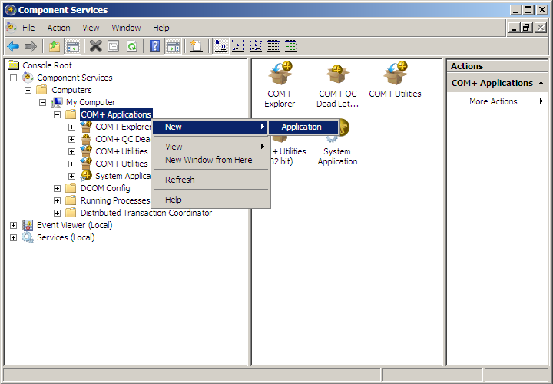Open Properties from the toolbar icon
553x384 pixels.
point(113,46)
